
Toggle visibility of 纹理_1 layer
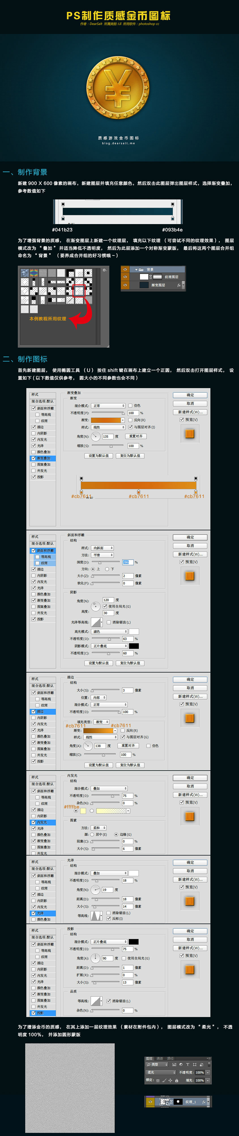(150, 1102)
